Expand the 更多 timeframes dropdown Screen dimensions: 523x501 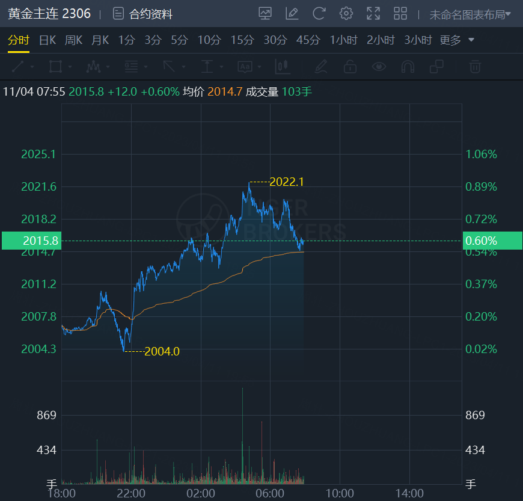click(457, 40)
